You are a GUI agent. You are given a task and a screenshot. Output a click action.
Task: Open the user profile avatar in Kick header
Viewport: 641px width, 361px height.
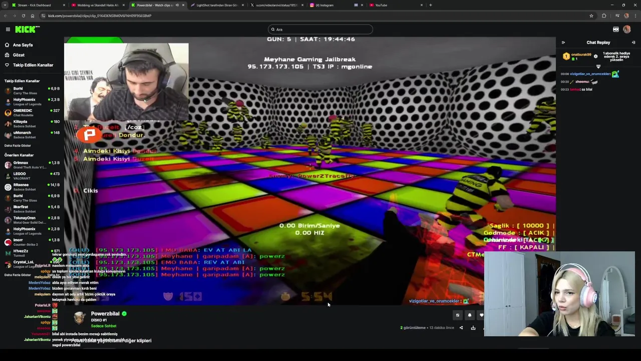point(627,29)
